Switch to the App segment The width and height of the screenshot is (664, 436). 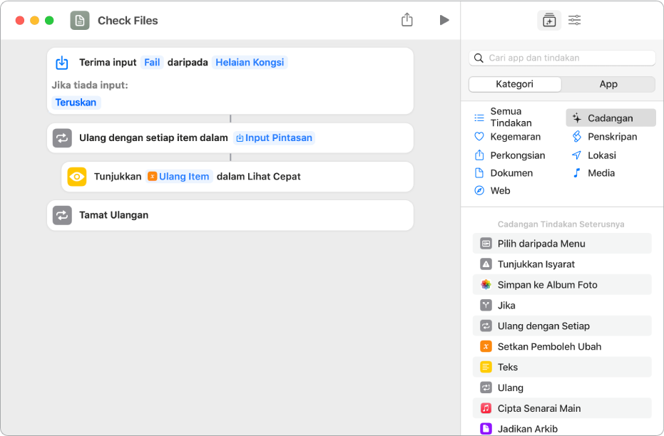[608, 84]
